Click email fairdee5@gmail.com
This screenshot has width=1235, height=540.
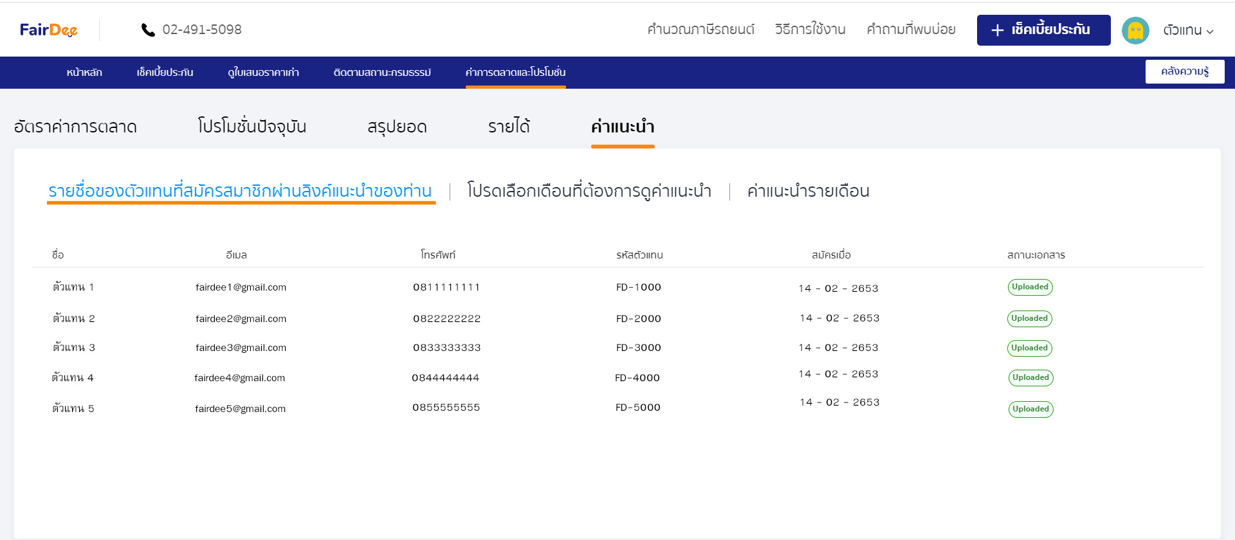[240, 409]
